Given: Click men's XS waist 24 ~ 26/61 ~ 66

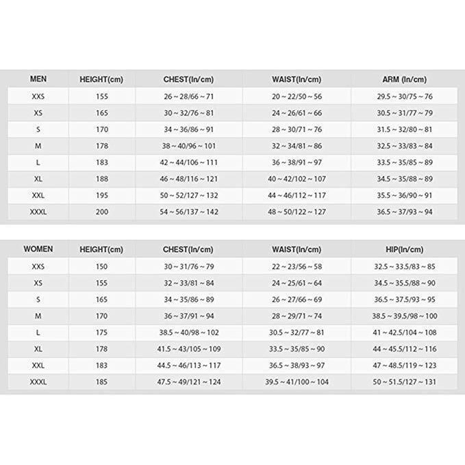Looking at the screenshot, I should pos(297,113).
